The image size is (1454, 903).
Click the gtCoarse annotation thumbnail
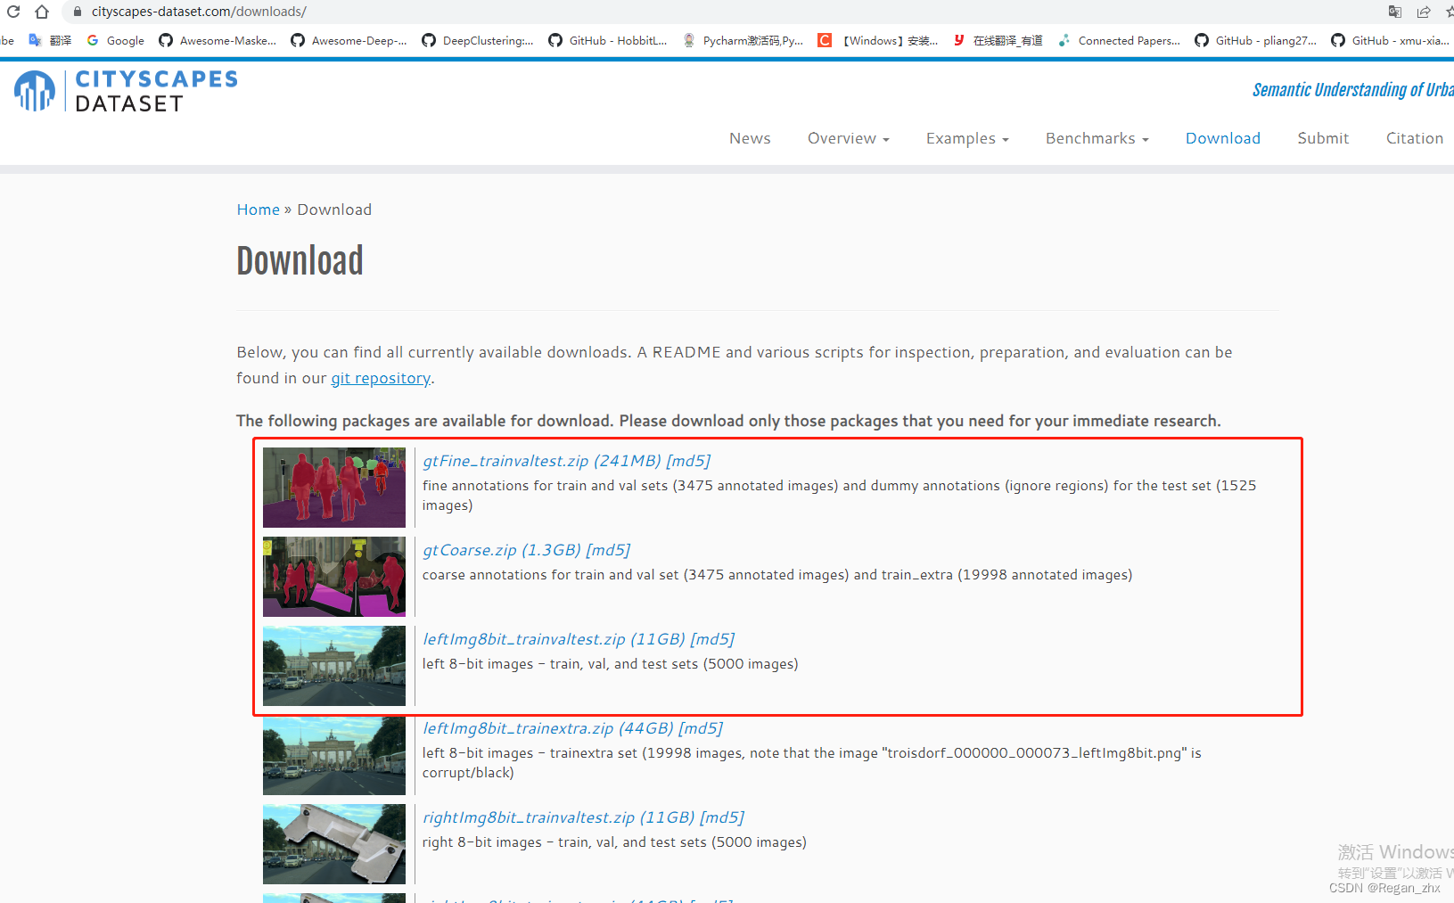[334, 577]
